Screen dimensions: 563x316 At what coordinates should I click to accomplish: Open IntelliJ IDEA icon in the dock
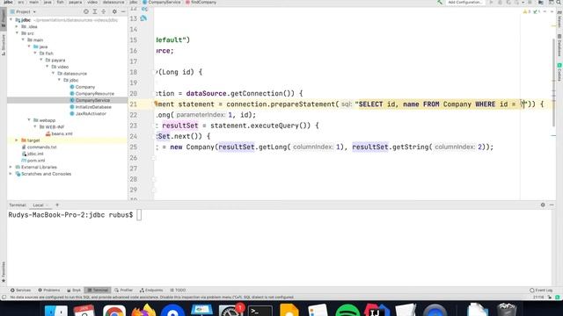coord(377,311)
